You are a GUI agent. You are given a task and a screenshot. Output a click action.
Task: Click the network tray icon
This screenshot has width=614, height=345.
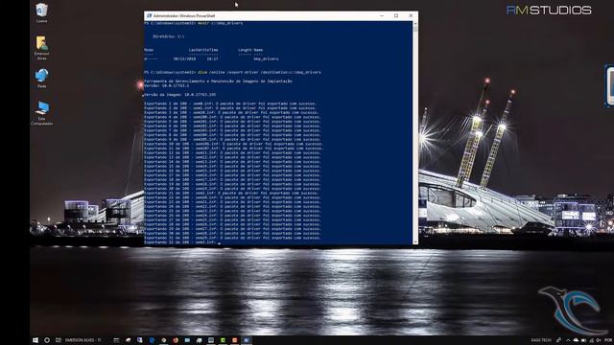(591, 340)
